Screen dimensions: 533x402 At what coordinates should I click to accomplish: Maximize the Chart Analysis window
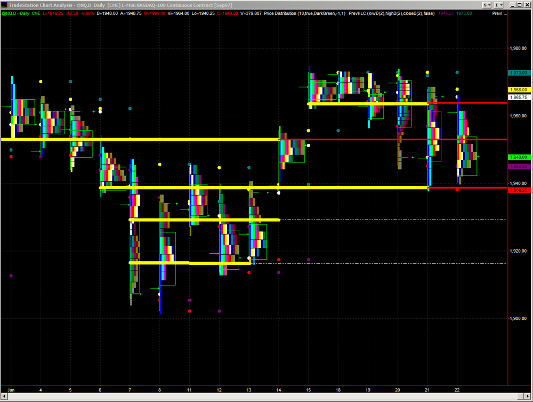519,5
